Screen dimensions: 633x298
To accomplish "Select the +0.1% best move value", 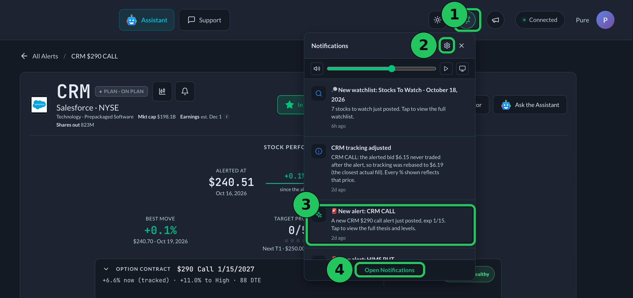I will point(160,230).
